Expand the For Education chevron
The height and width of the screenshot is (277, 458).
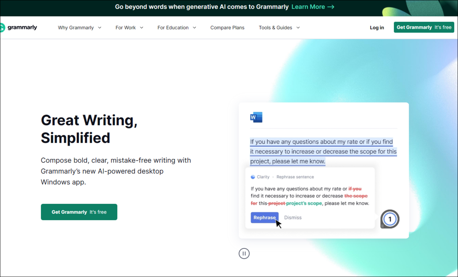194,27
